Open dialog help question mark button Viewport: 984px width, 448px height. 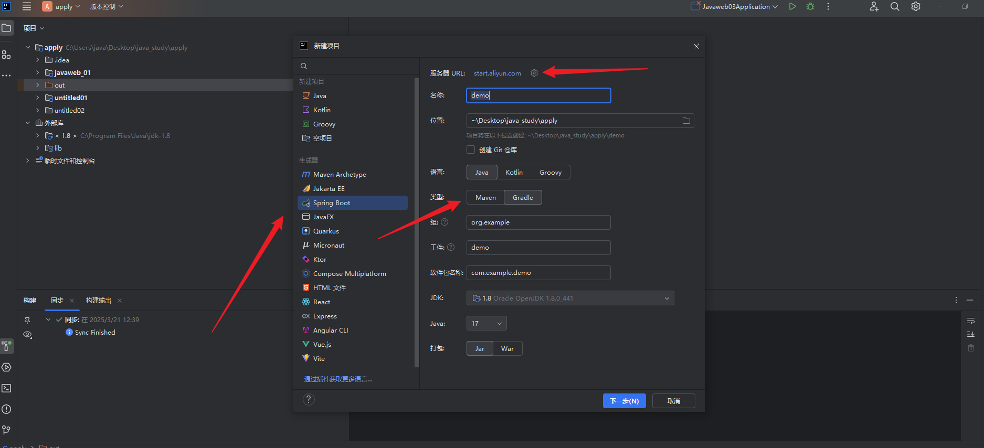(x=309, y=399)
